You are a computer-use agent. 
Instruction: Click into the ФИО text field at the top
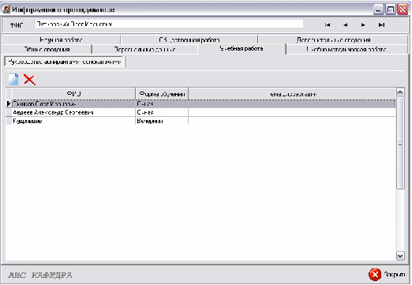click(169, 24)
